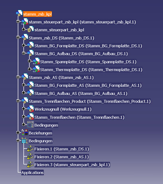
Task: Click the Fixieren.3 anchor lock icon
Action: [x=30, y=164]
